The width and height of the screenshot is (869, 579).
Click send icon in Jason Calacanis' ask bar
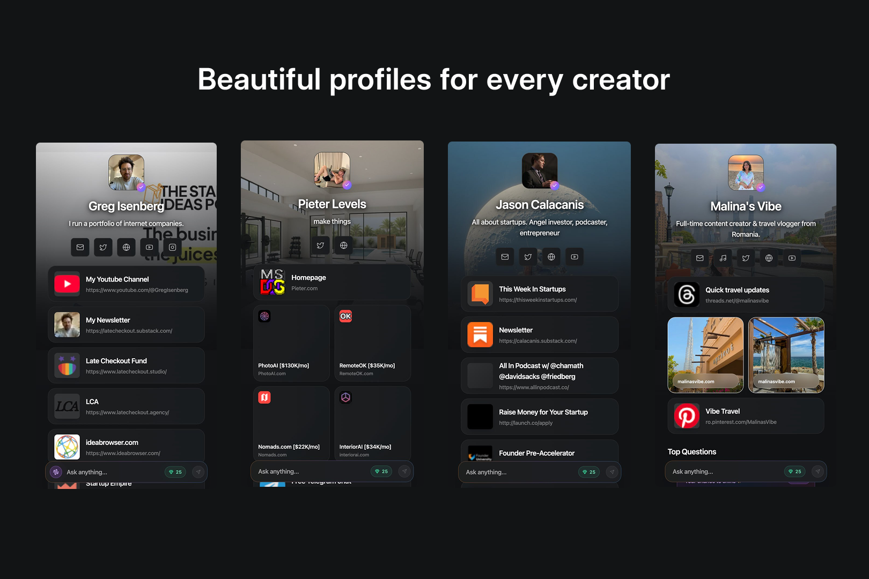tap(612, 472)
